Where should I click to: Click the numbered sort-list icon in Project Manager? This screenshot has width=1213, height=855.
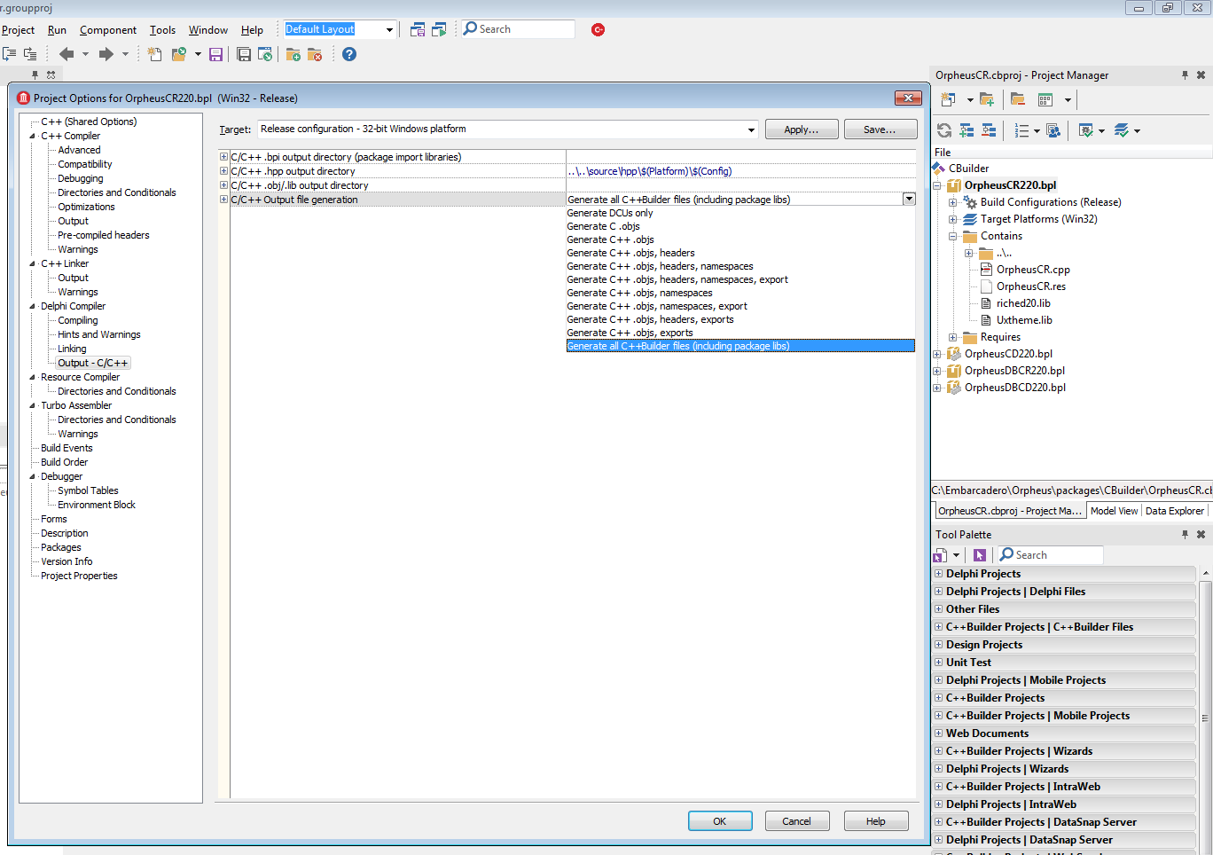(x=1021, y=130)
